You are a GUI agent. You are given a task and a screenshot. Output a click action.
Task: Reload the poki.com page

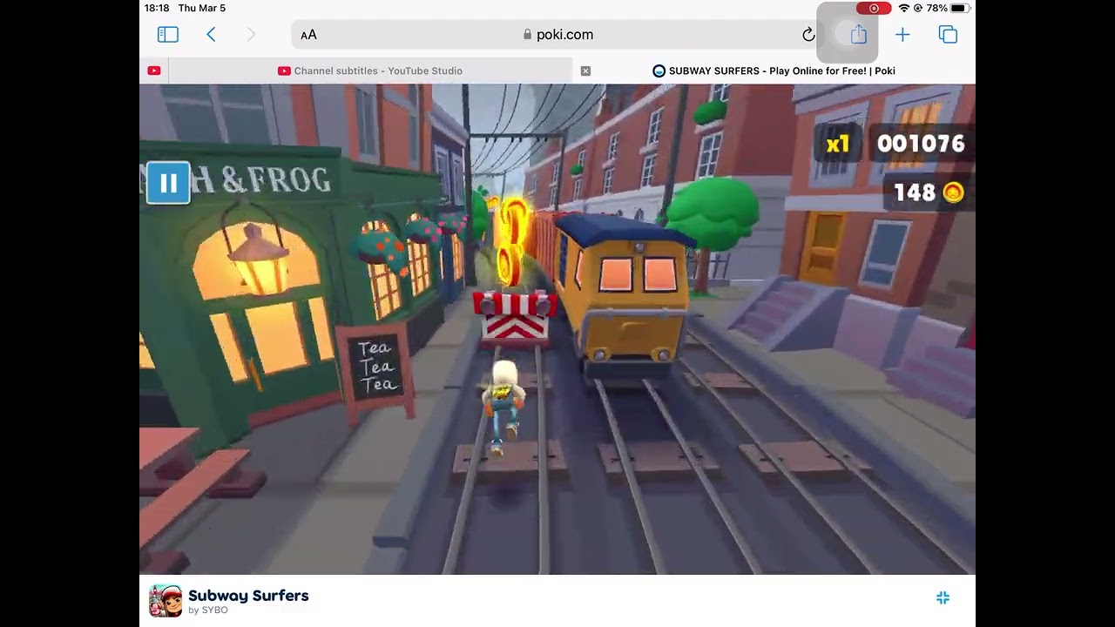[x=808, y=35]
